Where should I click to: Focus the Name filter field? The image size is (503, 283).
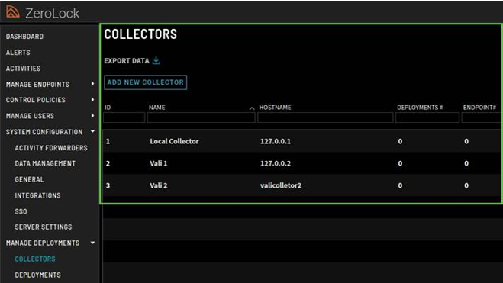[x=202, y=117]
